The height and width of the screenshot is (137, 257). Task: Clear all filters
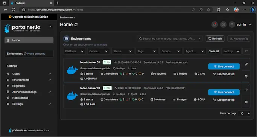pyautogui.click(x=214, y=51)
